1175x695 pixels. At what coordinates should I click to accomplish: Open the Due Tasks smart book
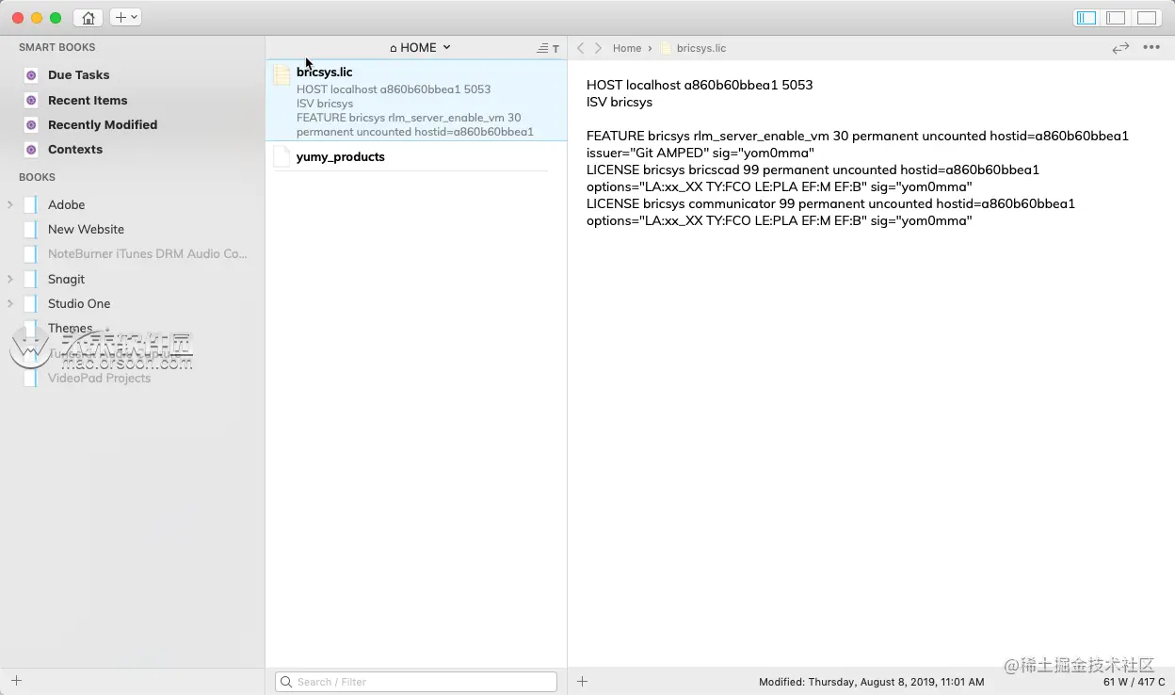[78, 75]
